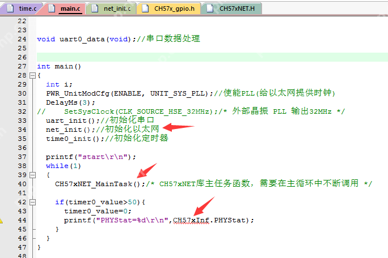The height and width of the screenshot is (258, 388).
Task: Click the PWR_UnitModCfg call
Action: pos(129,93)
